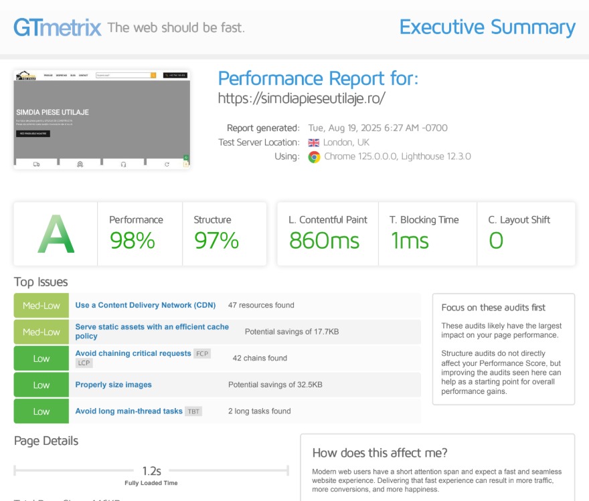
Task: Click the UK flag icon
Action: coord(314,142)
